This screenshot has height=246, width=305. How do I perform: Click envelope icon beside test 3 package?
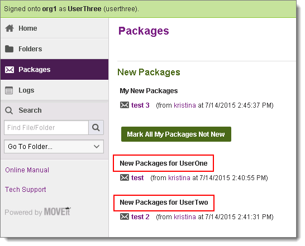point(125,105)
